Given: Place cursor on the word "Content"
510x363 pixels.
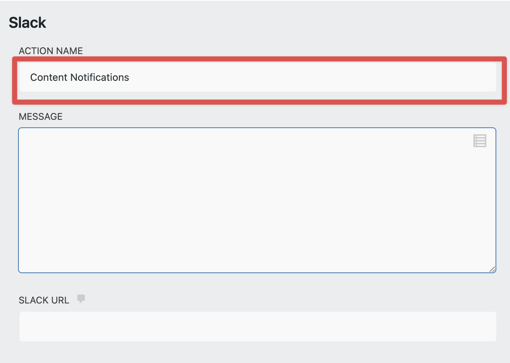Looking at the screenshot, I should [49, 77].
